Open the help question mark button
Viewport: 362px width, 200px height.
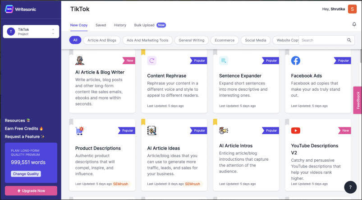click(x=350, y=187)
